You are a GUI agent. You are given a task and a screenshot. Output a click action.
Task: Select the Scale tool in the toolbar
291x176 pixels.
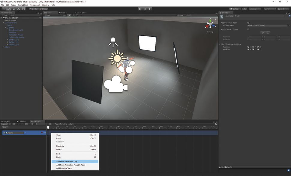[18, 9]
